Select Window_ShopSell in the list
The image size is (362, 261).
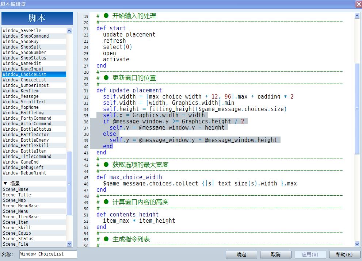(34, 47)
